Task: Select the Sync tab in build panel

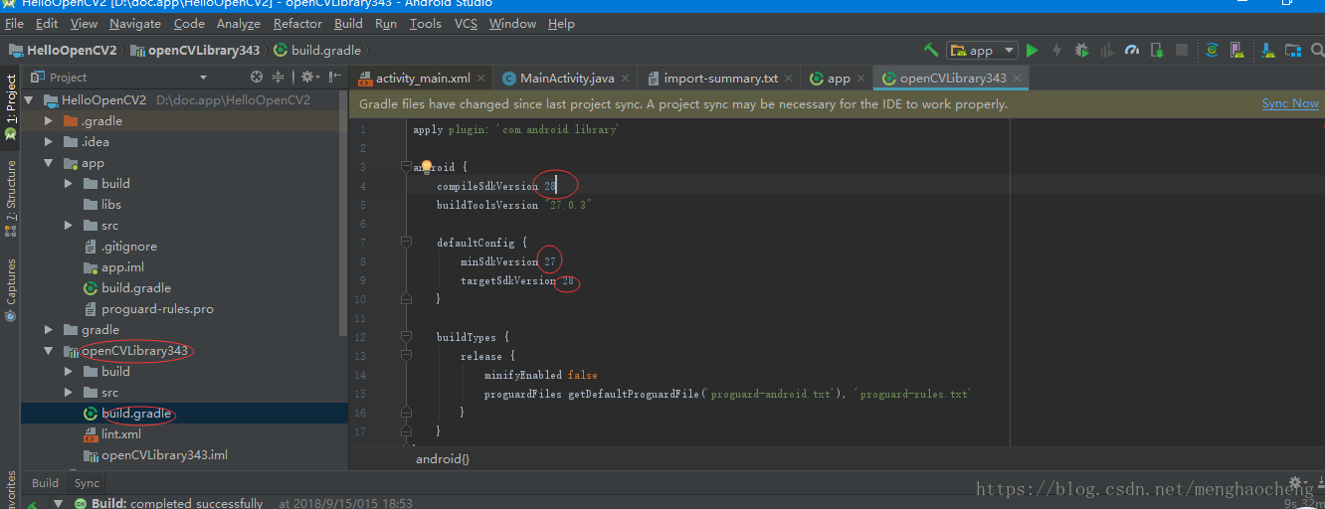Action: click(x=88, y=483)
